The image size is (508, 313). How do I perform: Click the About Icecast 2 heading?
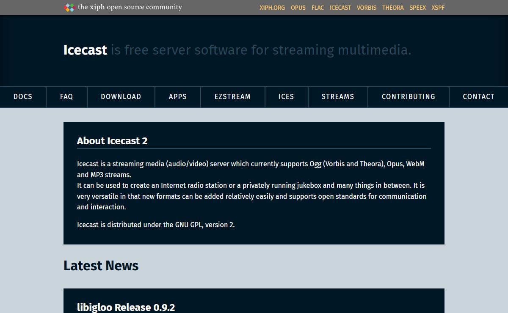click(x=112, y=141)
